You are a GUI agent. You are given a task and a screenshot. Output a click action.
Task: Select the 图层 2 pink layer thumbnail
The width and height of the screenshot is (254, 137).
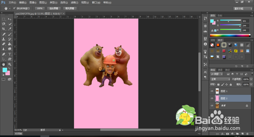(217, 98)
